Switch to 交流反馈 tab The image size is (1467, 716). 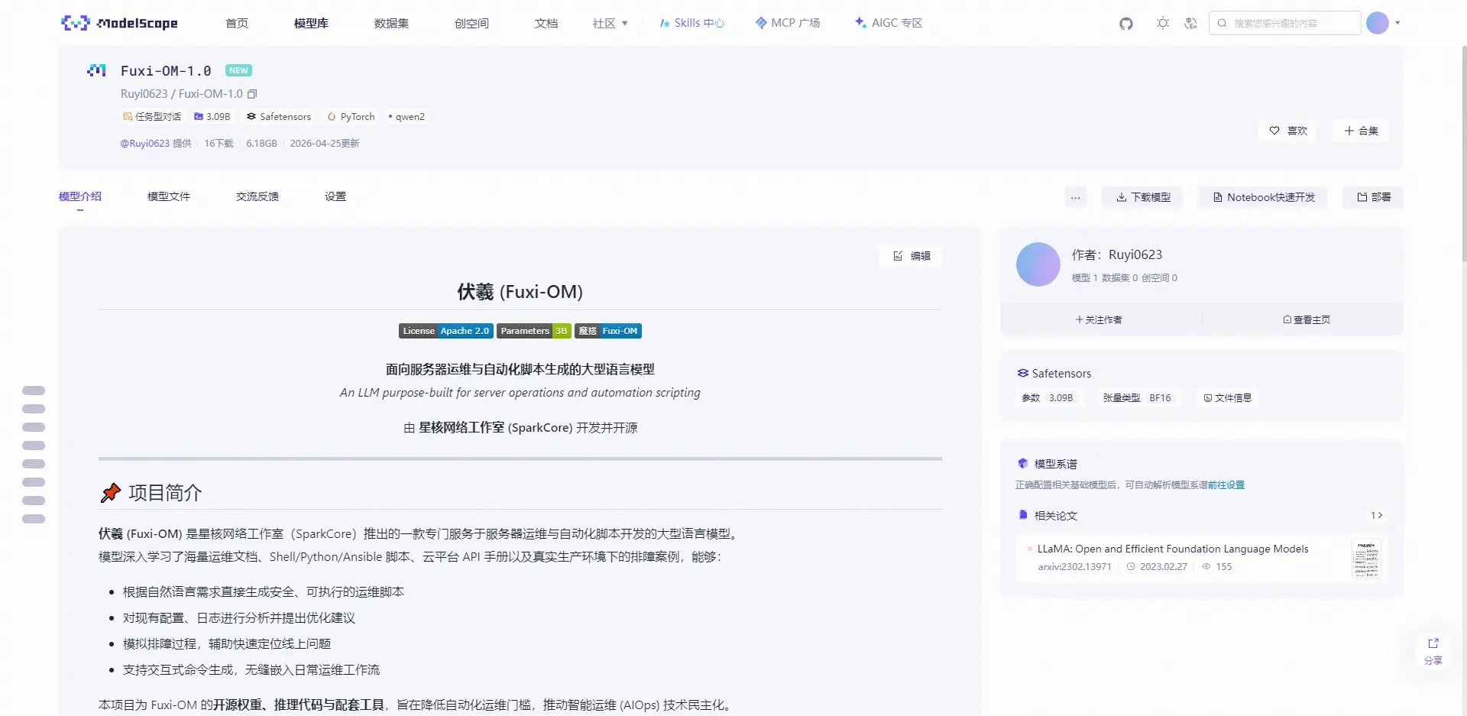257,196
